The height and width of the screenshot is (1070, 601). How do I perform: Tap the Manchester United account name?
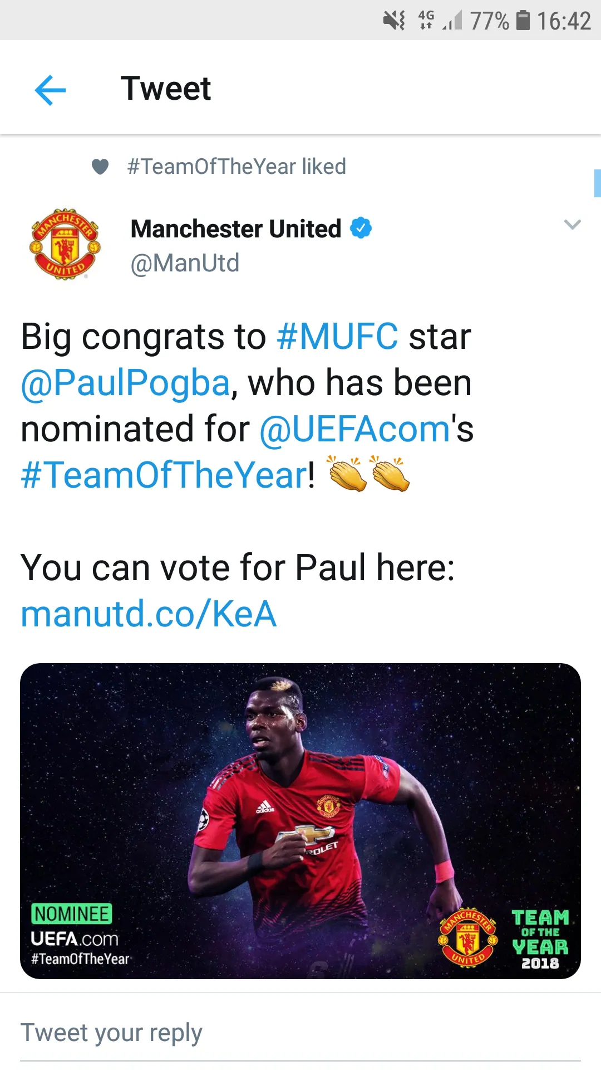[236, 228]
